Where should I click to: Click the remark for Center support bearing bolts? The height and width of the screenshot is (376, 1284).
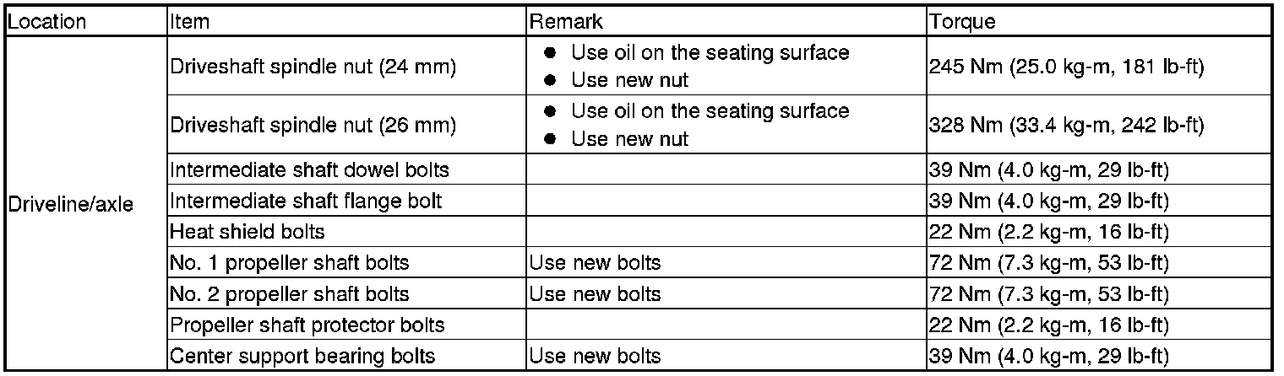tap(595, 357)
